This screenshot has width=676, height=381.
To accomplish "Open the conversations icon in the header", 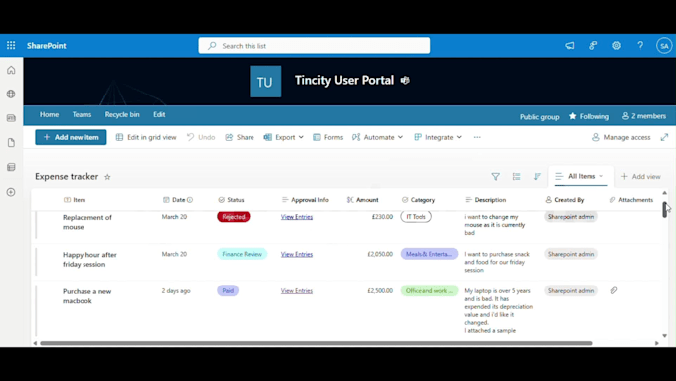I will pyautogui.click(x=593, y=46).
